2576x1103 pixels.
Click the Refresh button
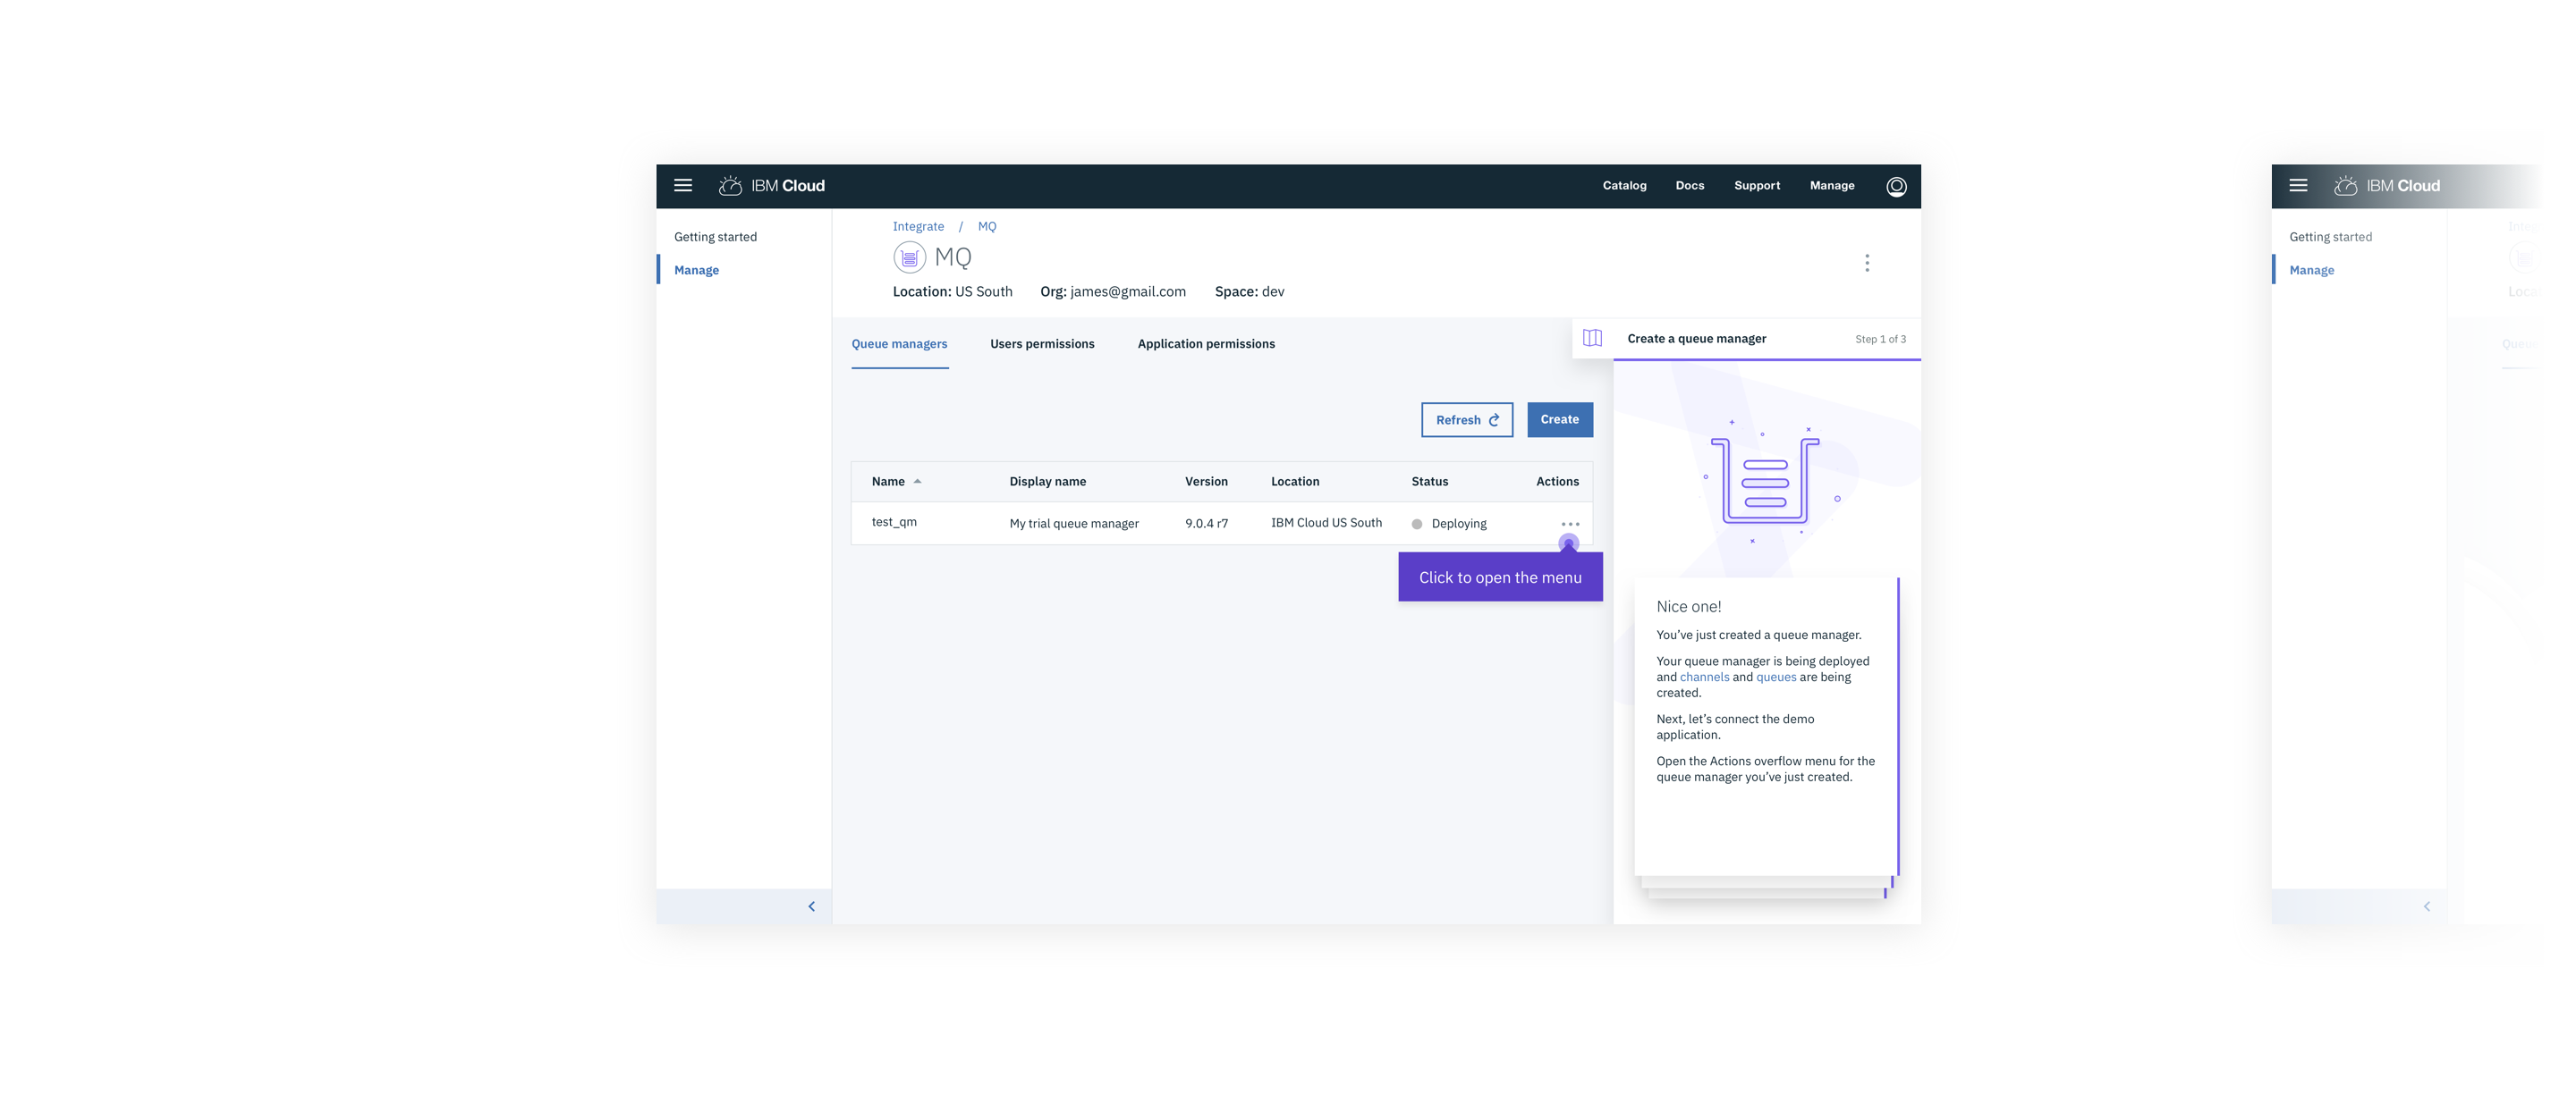pyautogui.click(x=1467, y=419)
